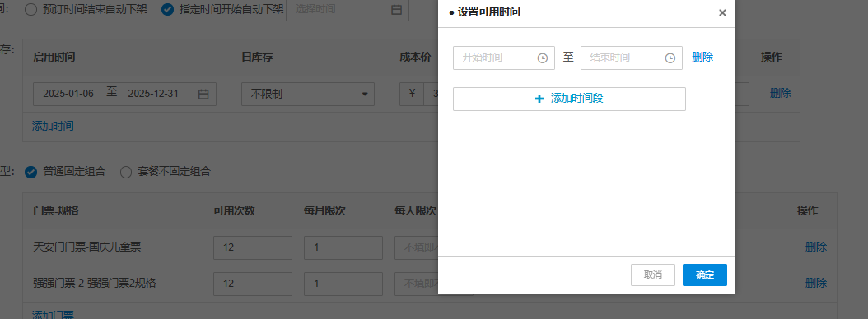Image resolution: width=868 pixels, height=319 pixels.
Task: Choose 普通固定组合 radio button
Action: pos(31,172)
